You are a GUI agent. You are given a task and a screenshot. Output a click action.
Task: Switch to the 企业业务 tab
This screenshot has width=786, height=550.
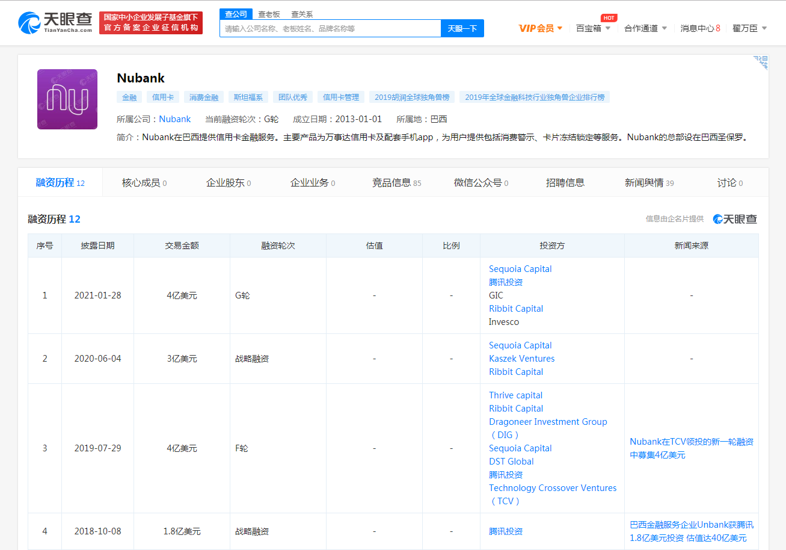pyautogui.click(x=313, y=182)
